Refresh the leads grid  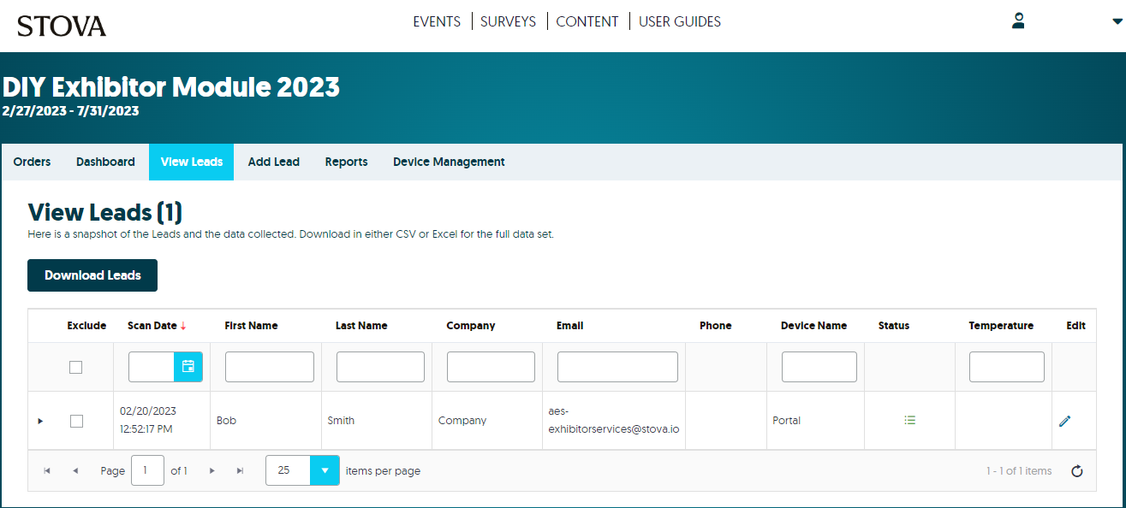coord(1077,471)
